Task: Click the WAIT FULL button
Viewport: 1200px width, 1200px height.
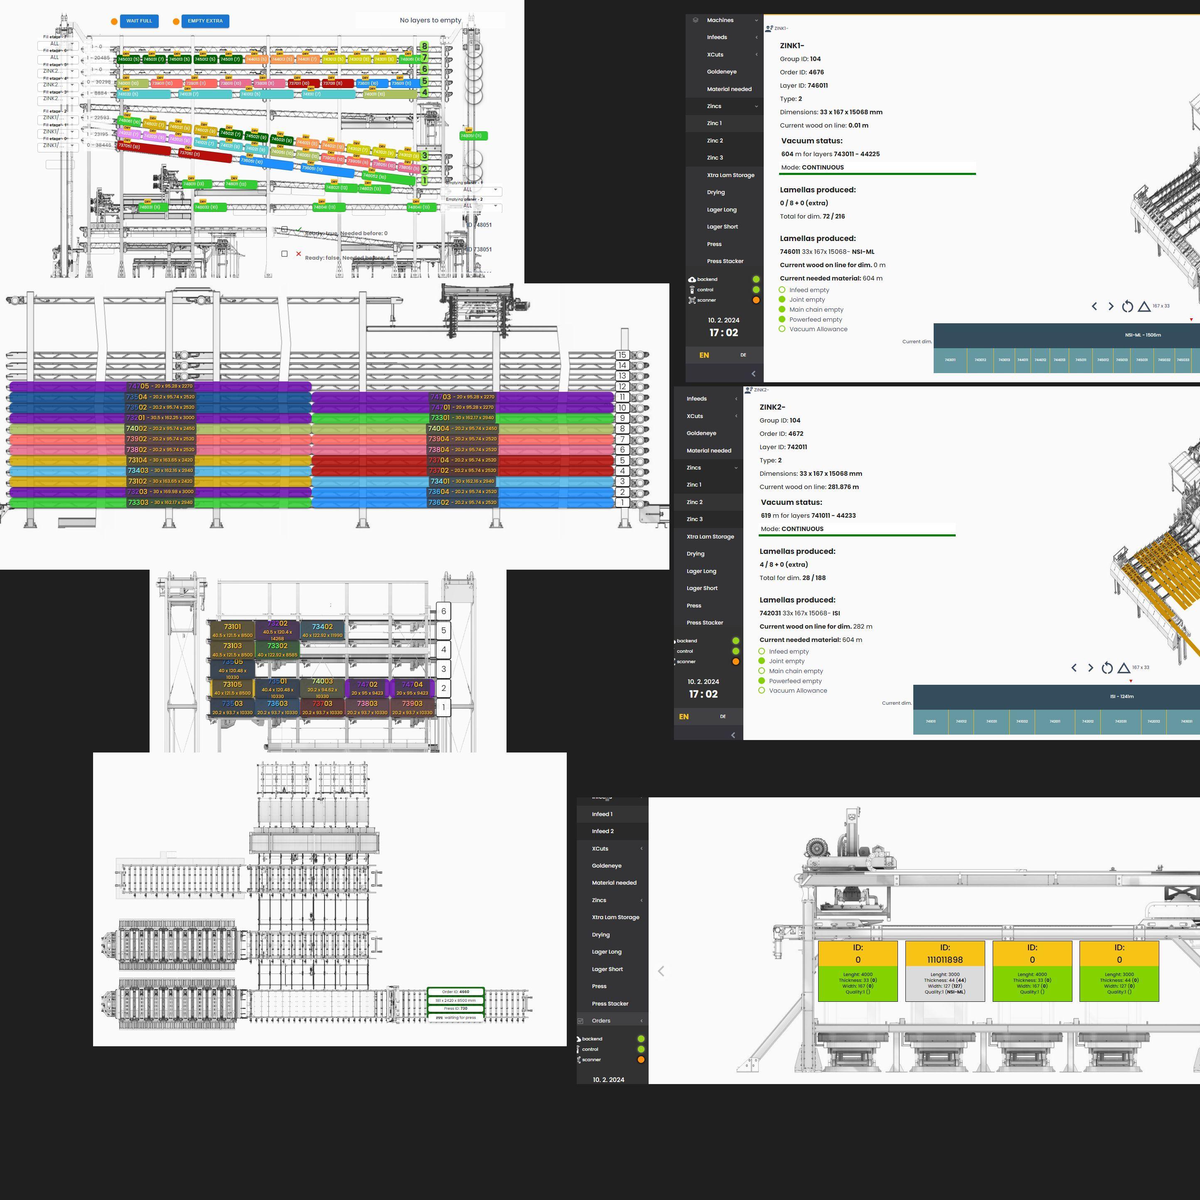Action: 139,21
